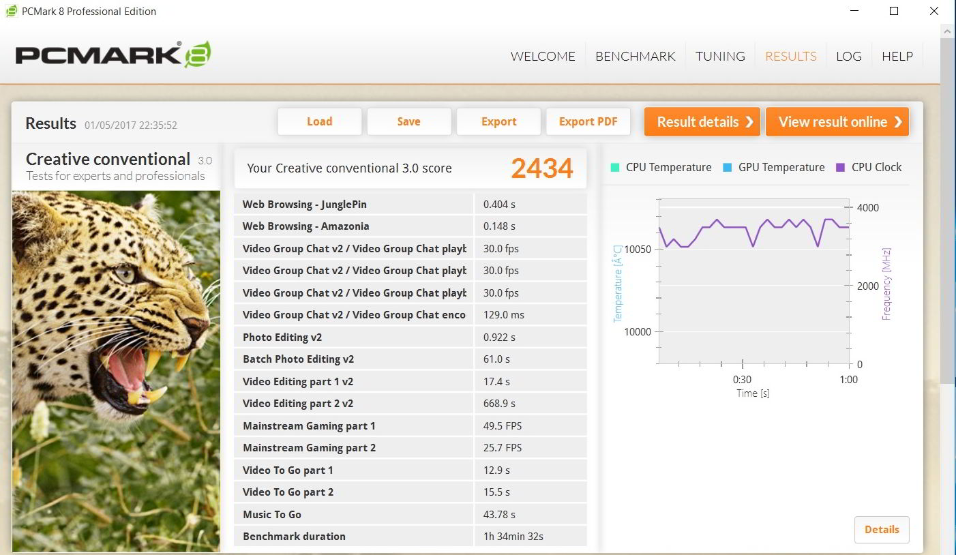Expand Result details
This screenshot has width=956, height=555.
point(702,122)
